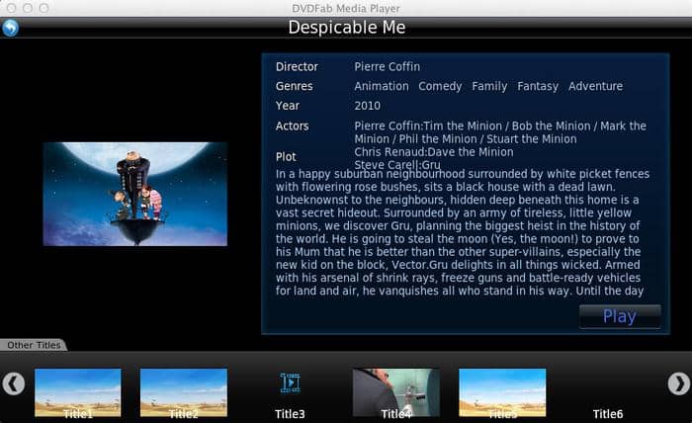
Task: Show previous titles with the left arrow
Action: pos(14,383)
